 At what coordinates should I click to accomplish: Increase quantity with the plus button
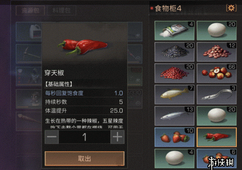117,137
